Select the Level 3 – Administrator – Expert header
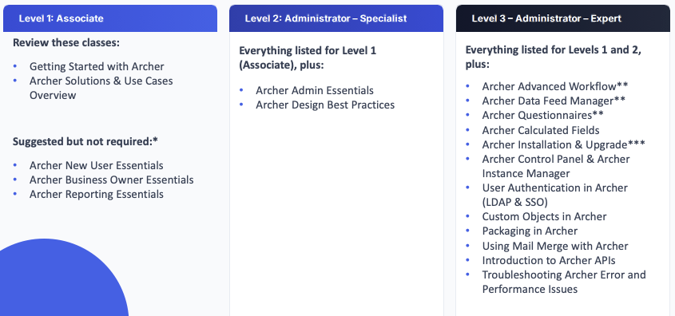This screenshot has width=675, height=316. (x=563, y=18)
